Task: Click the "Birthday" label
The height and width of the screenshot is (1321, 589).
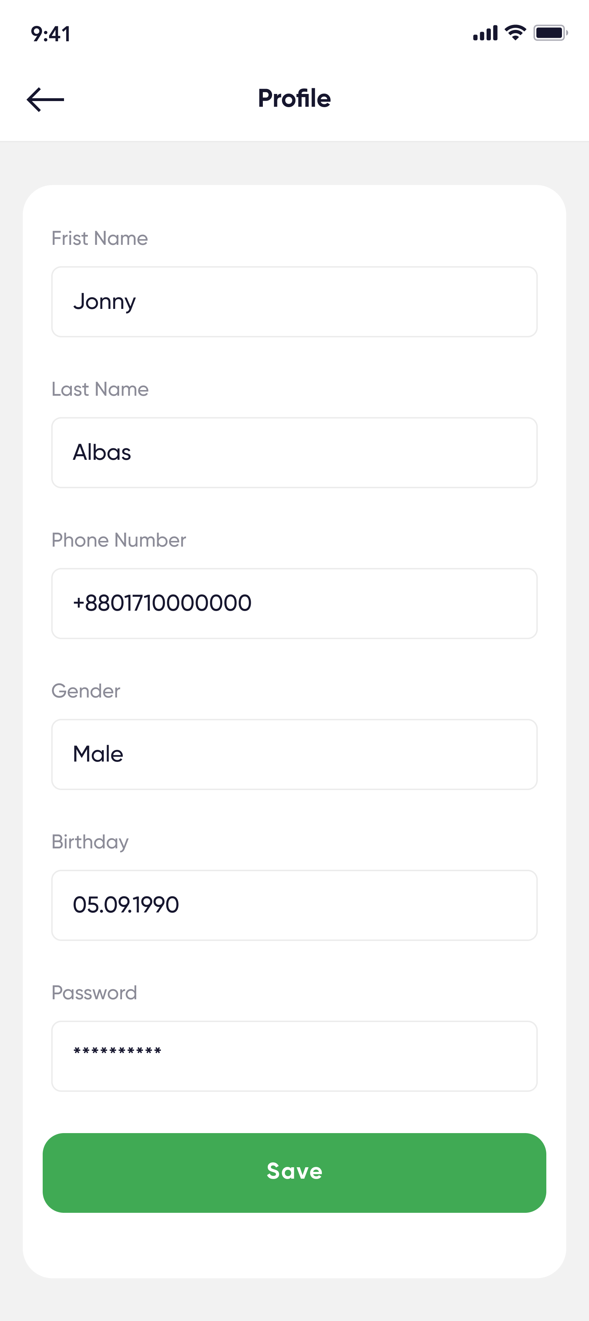Action: point(90,842)
